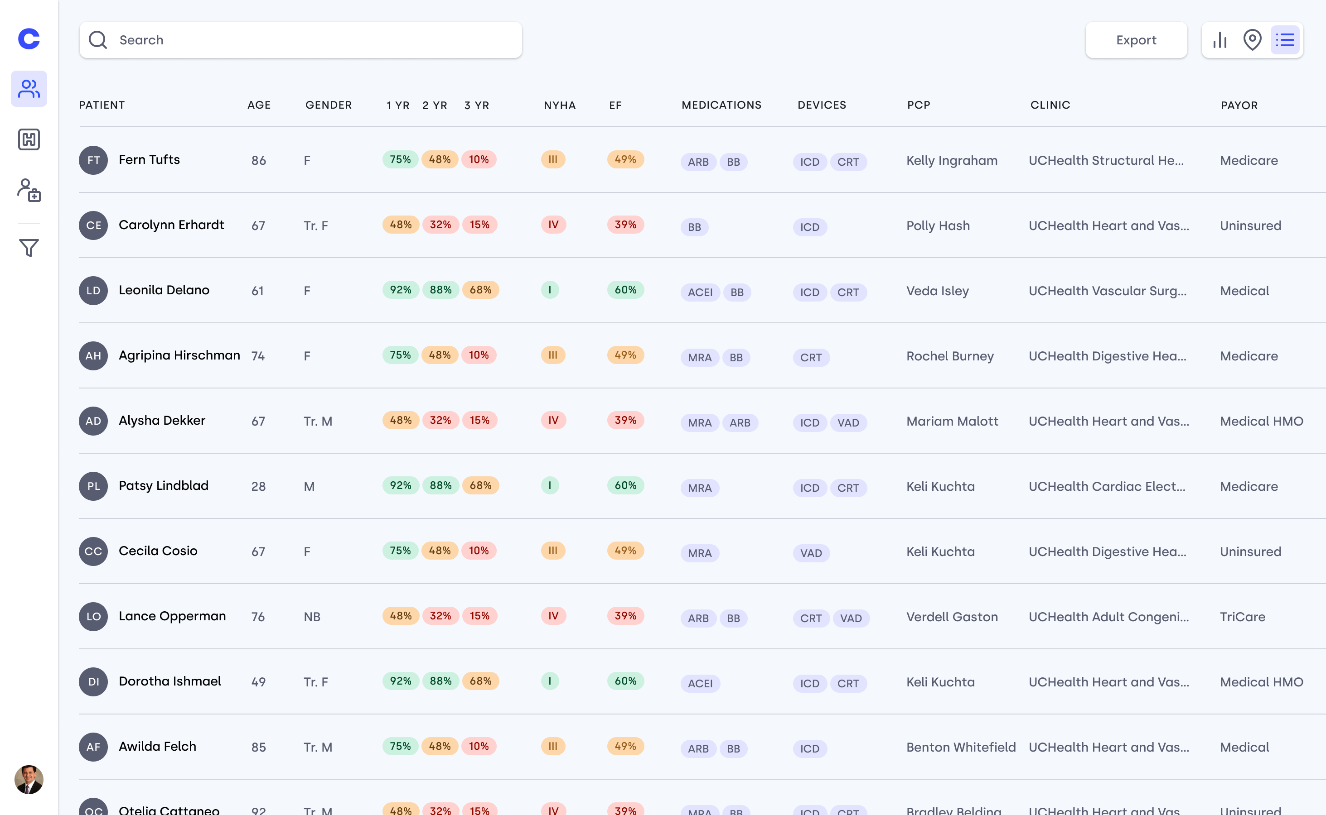Sort by the NYHA column header
This screenshot has height=815, width=1326.
[x=559, y=105]
